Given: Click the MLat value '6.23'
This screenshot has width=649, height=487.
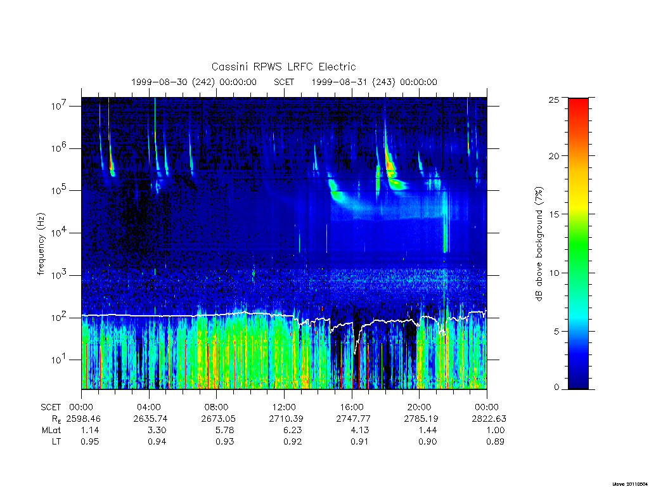Looking at the screenshot, I should click(x=292, y=431).
